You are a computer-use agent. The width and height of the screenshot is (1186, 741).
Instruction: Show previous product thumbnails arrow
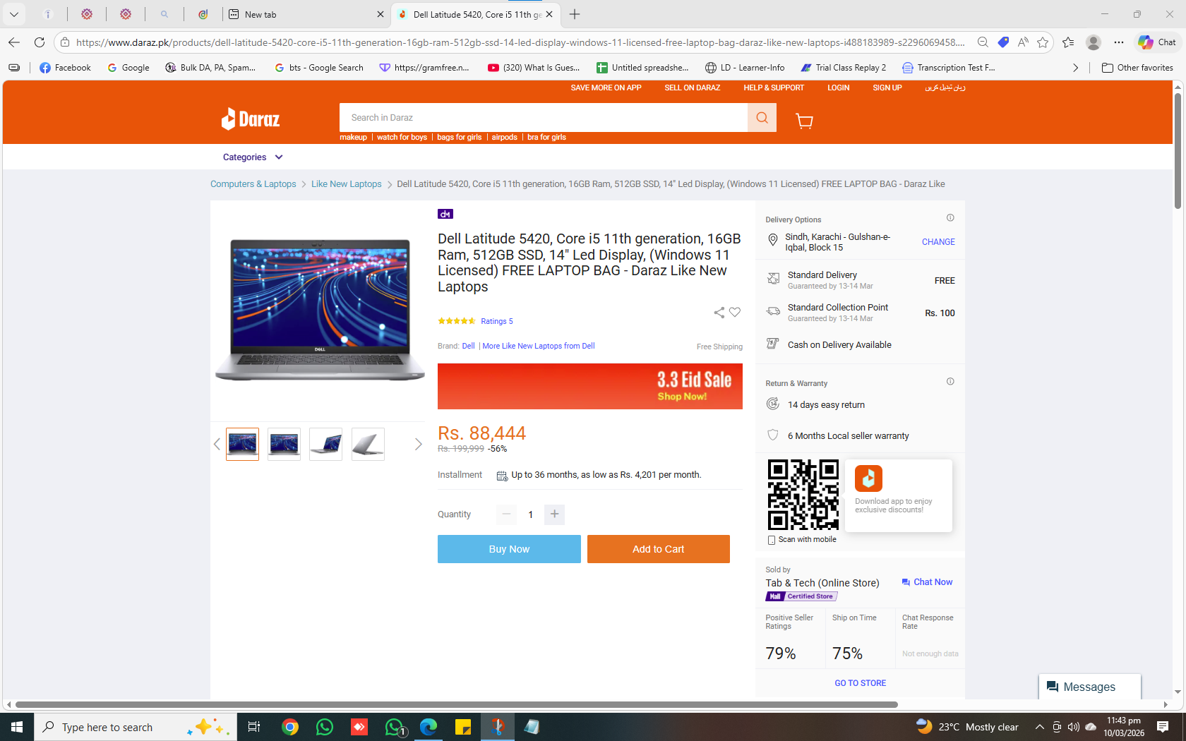tap(217, 444)
